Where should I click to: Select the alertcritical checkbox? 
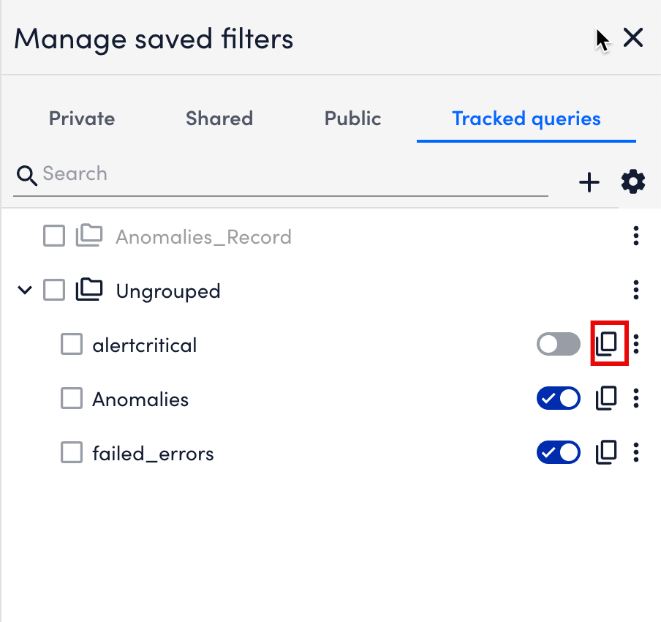71,344
